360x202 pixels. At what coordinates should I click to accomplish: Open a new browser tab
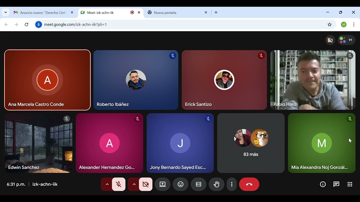216,12
